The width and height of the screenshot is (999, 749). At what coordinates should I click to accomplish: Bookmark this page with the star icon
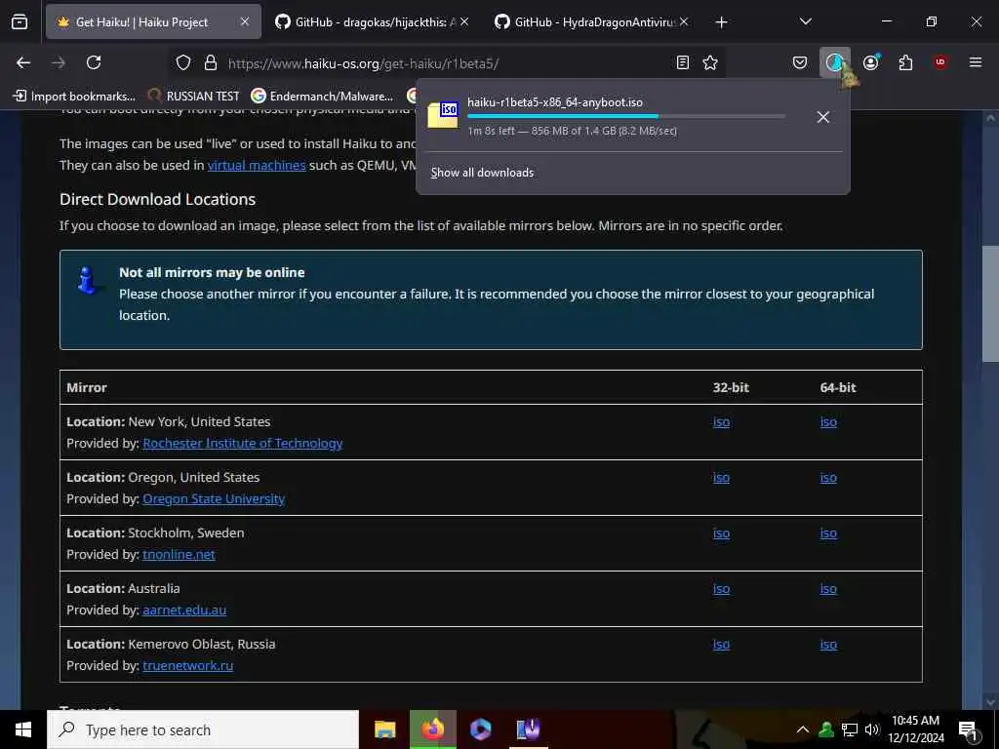pyautogui.click(x=710, y=62)
